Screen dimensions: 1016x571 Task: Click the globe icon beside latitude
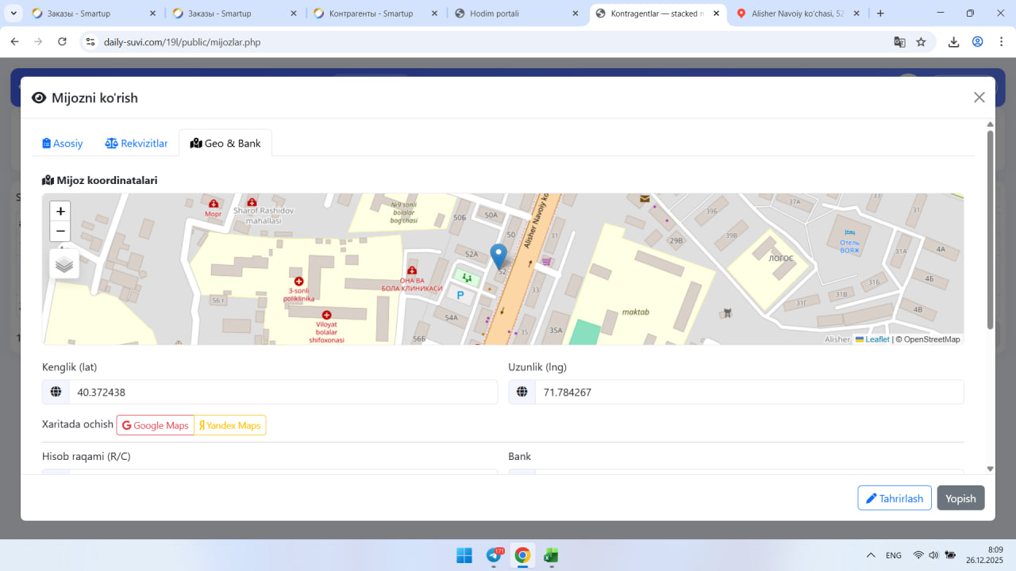point(56,392)
